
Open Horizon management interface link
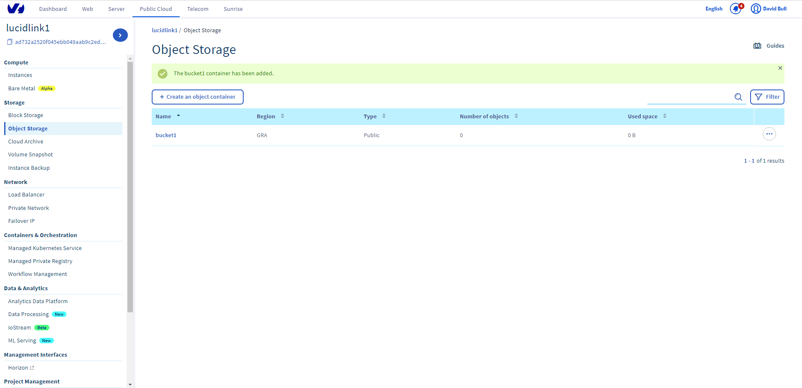point(18,368)
